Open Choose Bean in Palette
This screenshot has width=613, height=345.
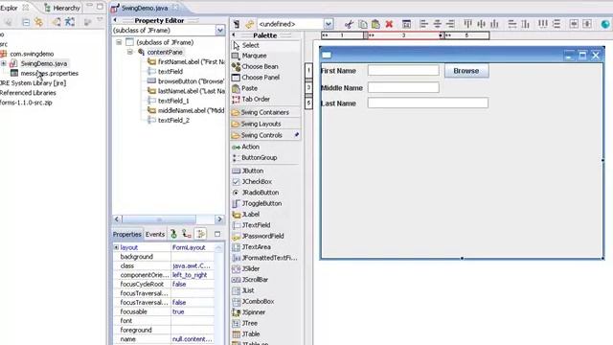pyautogui.click(x=255, y=67)
